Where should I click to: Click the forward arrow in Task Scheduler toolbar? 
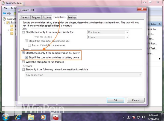click(9, 13)
